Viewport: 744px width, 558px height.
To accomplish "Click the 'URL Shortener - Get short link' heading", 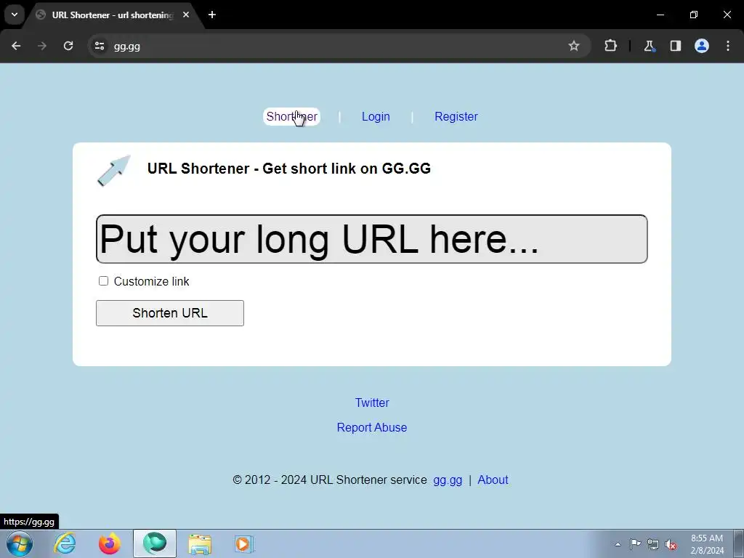I will tap(289, 169).
